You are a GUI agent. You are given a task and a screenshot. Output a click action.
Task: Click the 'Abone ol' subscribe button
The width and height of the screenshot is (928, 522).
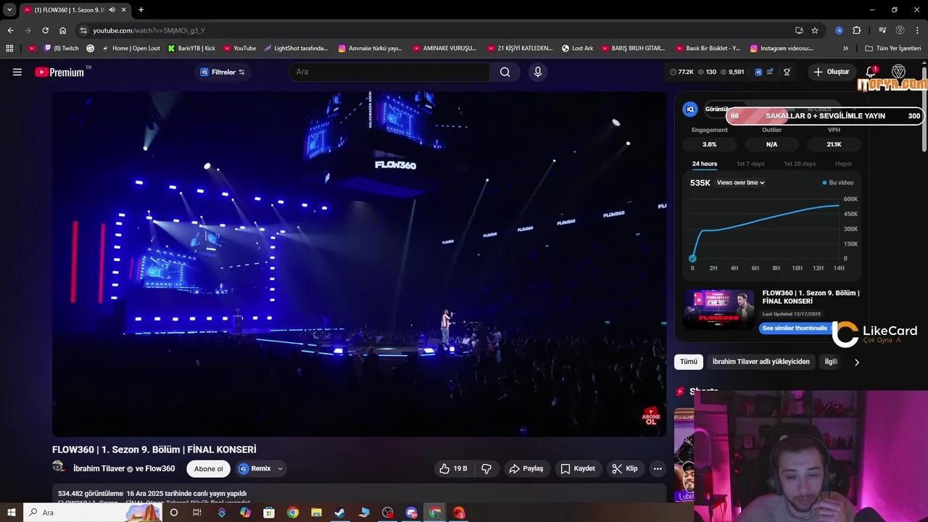[208, 469]
